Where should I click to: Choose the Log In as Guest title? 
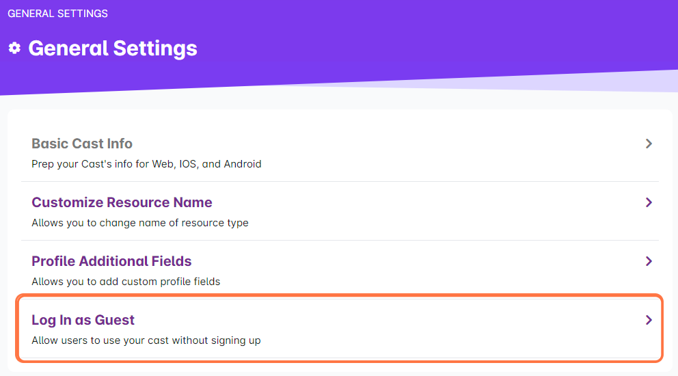pyautogui.click(x=83, y=320)
